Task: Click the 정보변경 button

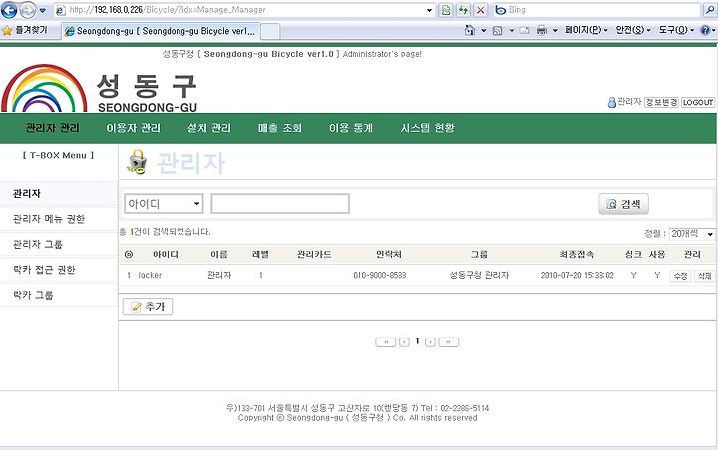Action: click(x=661, y=102)
